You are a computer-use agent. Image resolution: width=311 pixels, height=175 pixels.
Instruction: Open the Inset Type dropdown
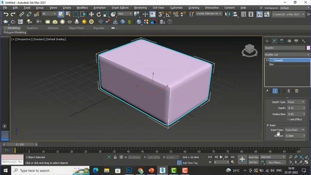(295, 130)
